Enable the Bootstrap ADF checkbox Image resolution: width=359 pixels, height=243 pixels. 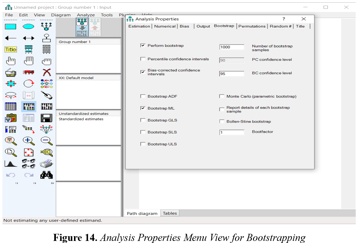143,96
